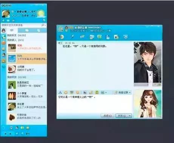Open the emoticon picker in chat
The width and height of the screenshot is (174, 143).
(66, 93)
